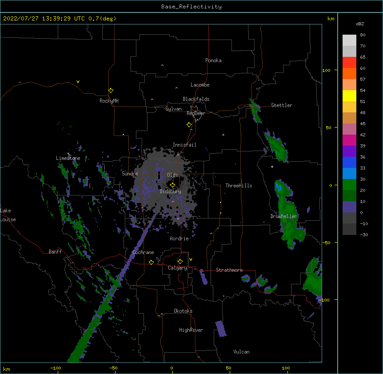Click the Olds town label
Screen dimensions: 383x374
point(172,175)
